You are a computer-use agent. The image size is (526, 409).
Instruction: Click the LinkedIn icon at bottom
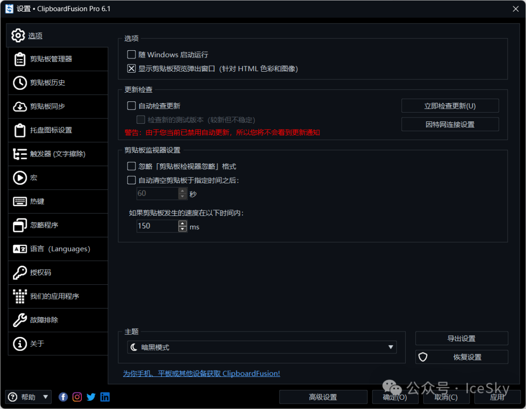click(105, 397)
